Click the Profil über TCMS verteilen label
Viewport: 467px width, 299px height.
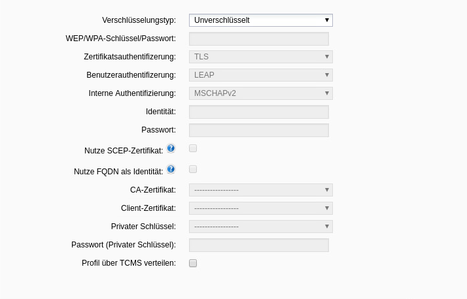click(x=128, y=263)
